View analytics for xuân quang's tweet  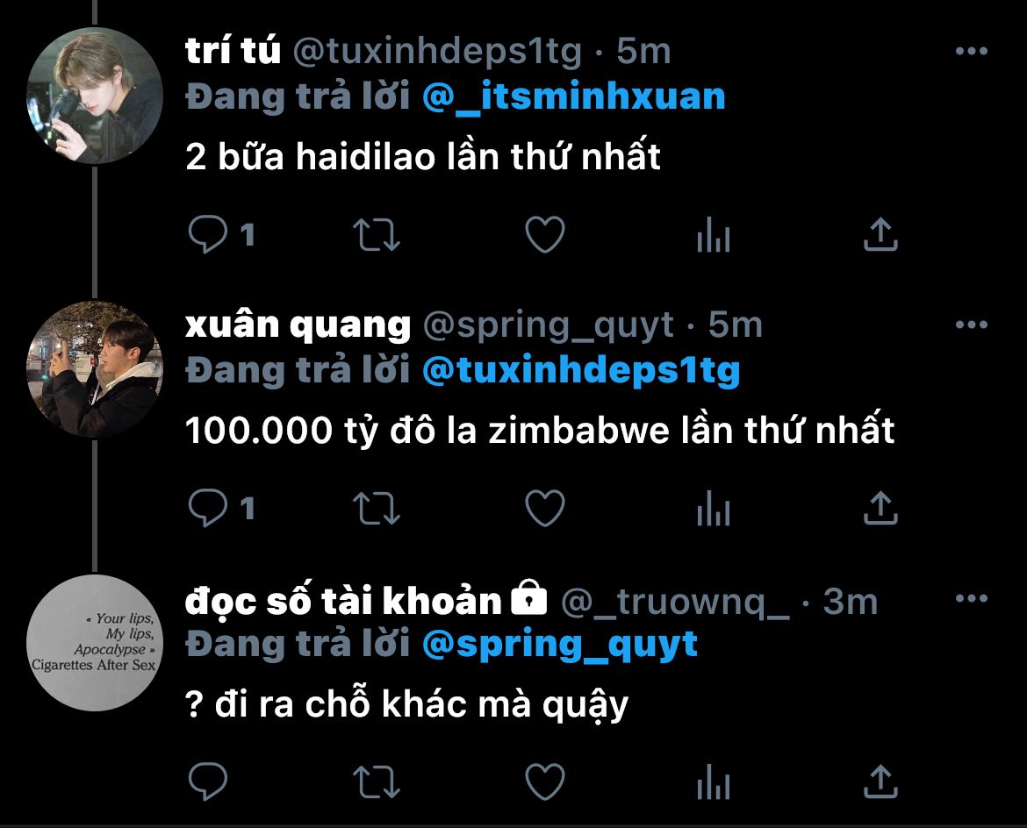[x=714, y=508]
